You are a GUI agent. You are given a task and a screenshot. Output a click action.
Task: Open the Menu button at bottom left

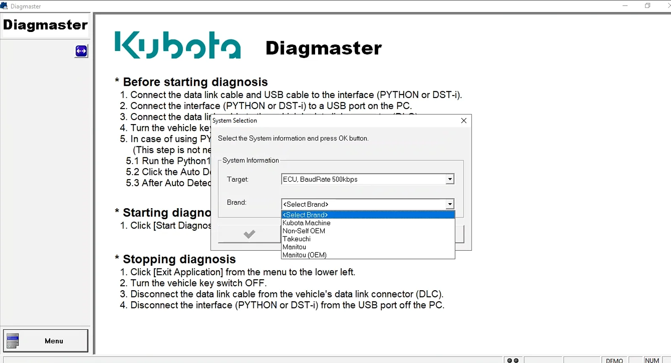click(46, 341)
